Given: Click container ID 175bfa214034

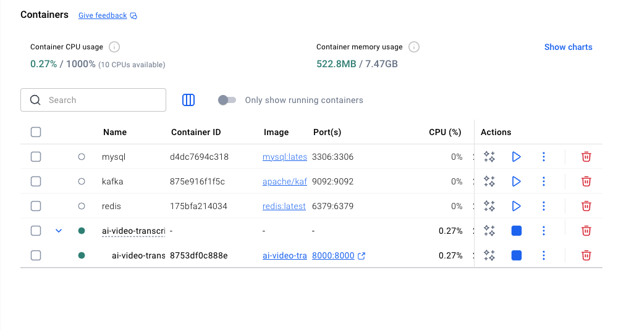Looking at the screenshot, I should click(x=198, y=206).
